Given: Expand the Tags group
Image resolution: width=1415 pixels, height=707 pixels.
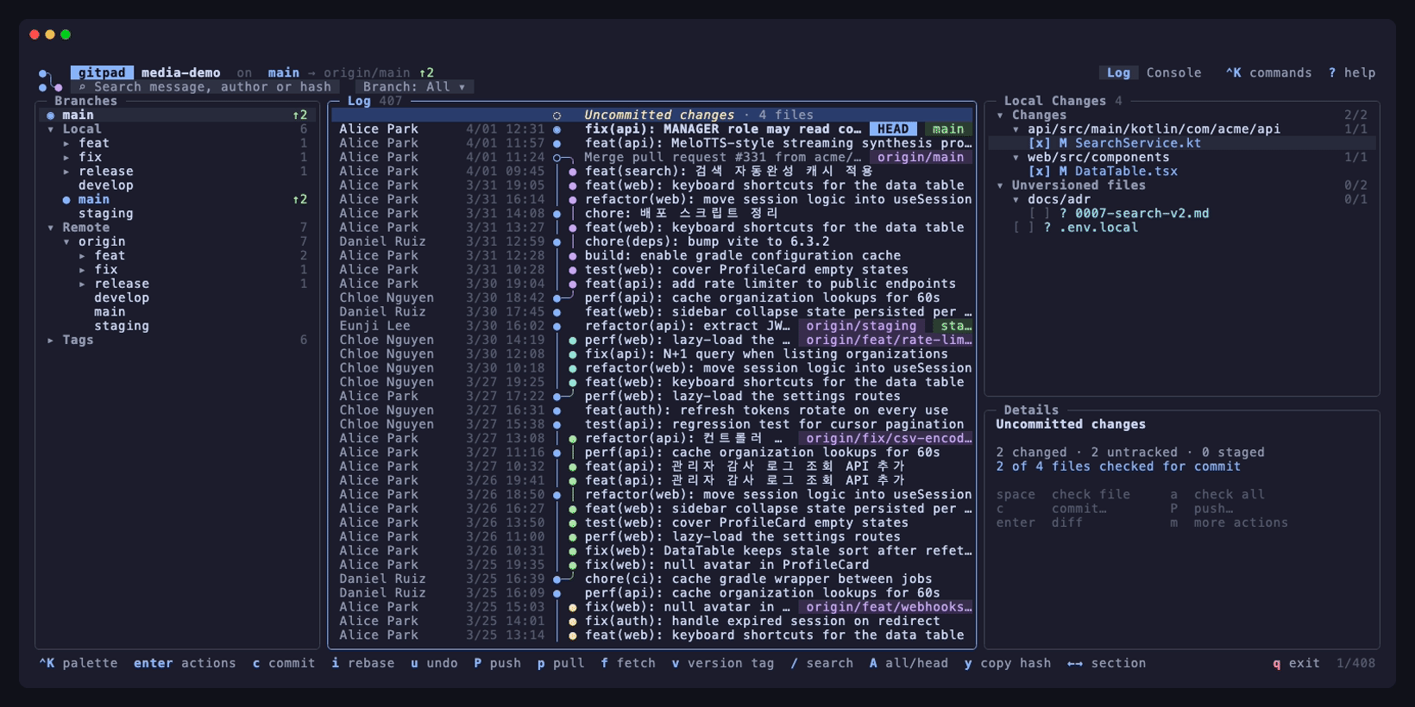Looking at the screenshot, I should pyautogui.click(x=51, y=341).
